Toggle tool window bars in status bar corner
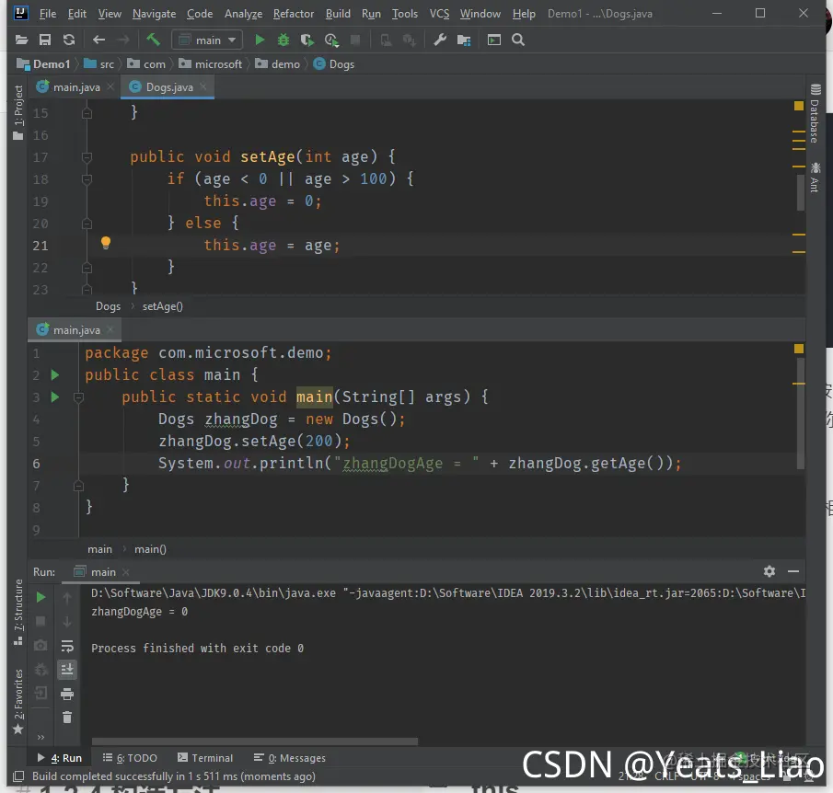The width and height of the screenshot is (833, 793). [x=18, y=776]
